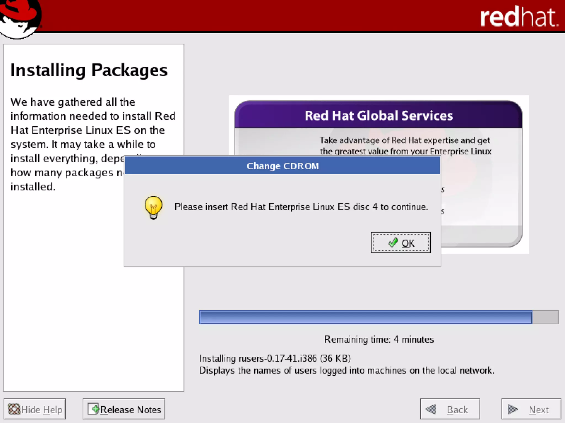Open the Release Notes
This screenshot has width=565, height=423.
pos(124,409)
